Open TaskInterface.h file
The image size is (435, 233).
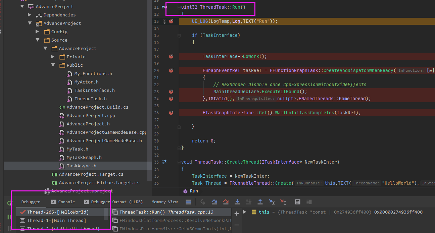tap(94, 90)
